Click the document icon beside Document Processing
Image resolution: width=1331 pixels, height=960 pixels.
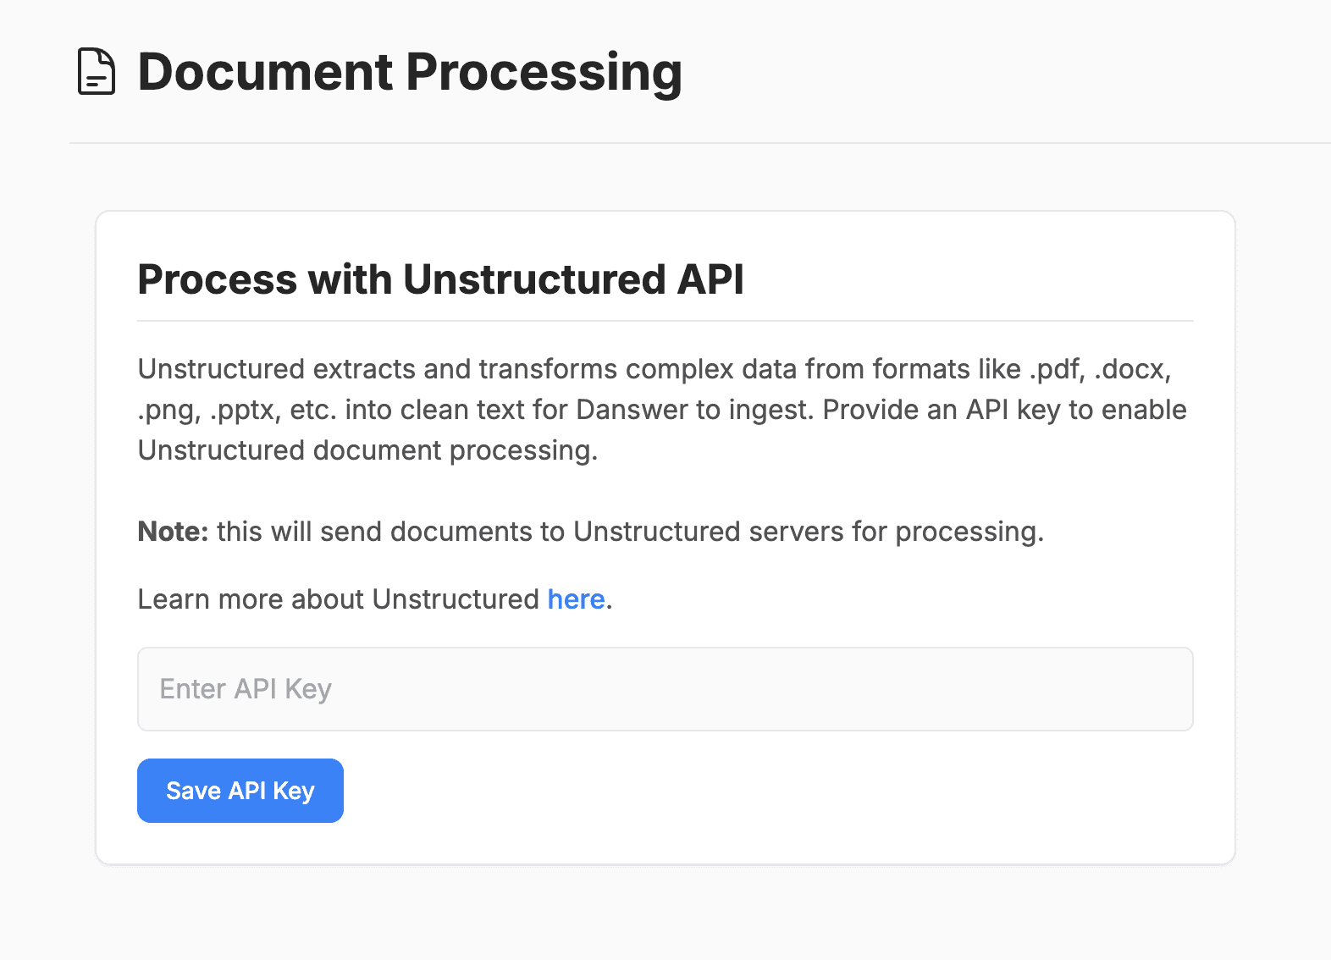click(97, 72)
